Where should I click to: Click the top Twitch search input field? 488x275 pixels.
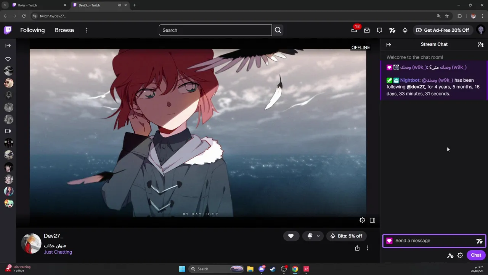tap(215, 30)
